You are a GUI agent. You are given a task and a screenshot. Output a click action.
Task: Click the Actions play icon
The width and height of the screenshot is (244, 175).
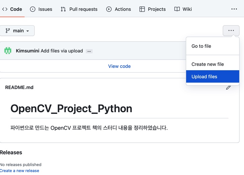[x=109, y=9]
